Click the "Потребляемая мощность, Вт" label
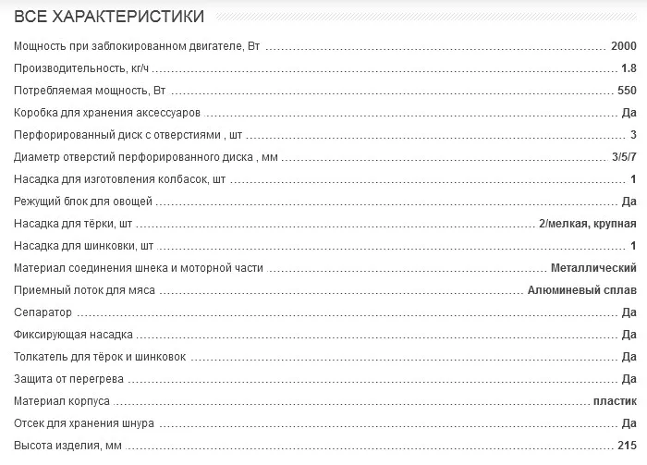 point(92,91)
